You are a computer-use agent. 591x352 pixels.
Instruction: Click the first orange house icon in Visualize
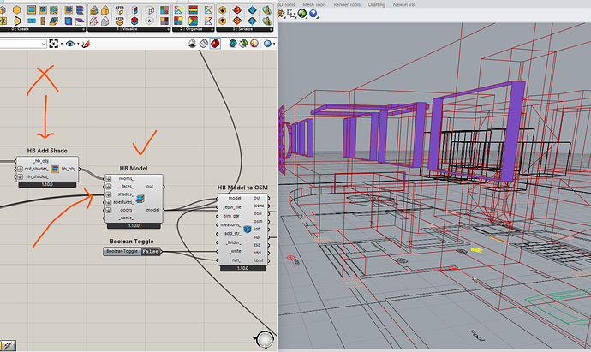tap(94, 9)
